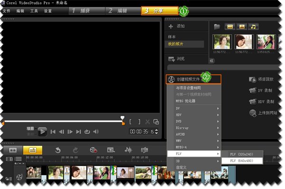Open the painting creator / batch convert tool
This screenshot has width=285, height=189.
point(111,150)
